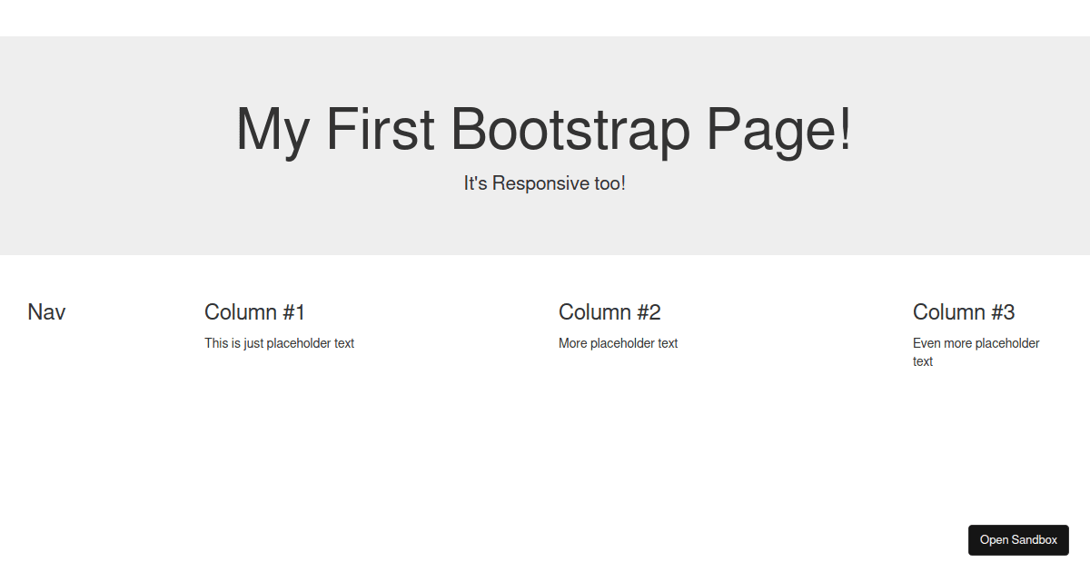Click the "Open Sandbox" button

(x=1018, y=540)
